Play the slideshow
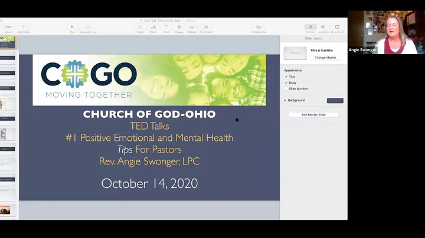The width and height of the screenshot is (425, 238). point(72,27)
